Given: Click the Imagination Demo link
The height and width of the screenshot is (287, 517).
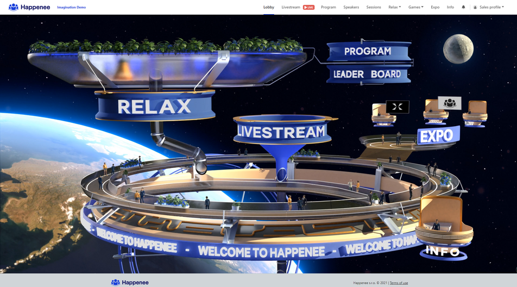Looking at the screenshot, I should [x=72, y=7].
